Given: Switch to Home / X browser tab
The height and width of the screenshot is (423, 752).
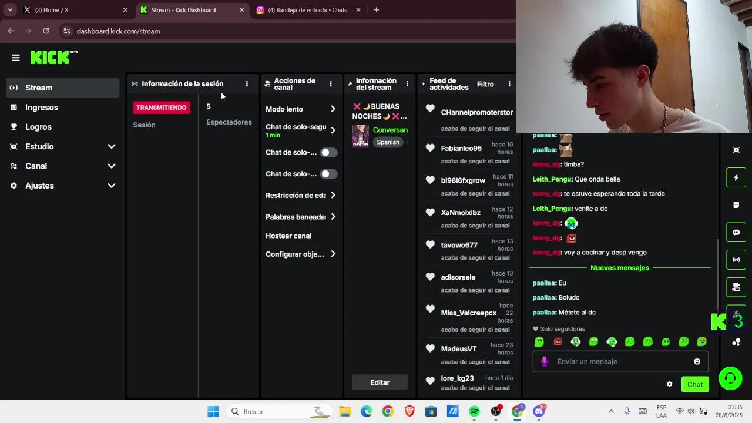Looking at the screenshot, I should tap(75, 10).
